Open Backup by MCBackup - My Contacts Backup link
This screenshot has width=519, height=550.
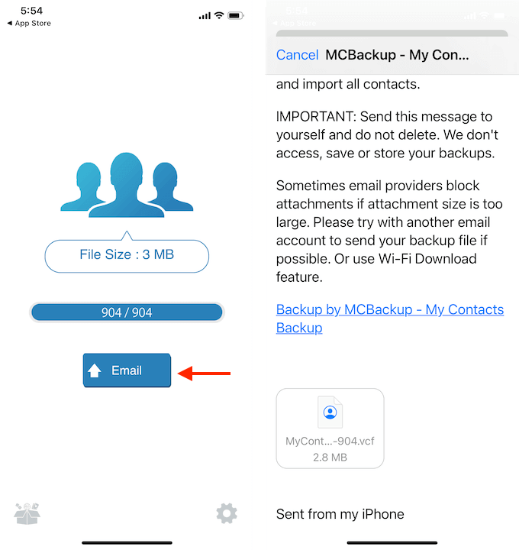(390, 319)
